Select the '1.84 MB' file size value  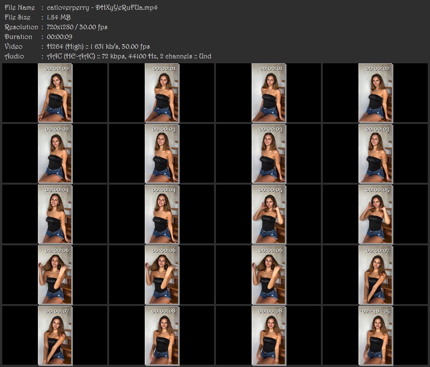click(x=59, y=17)
